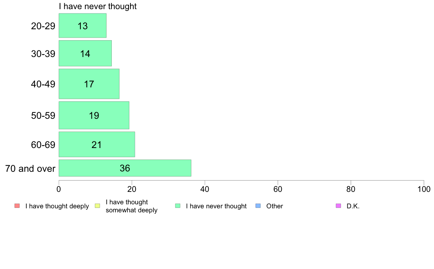Click the 100 tick on the x-axis
Screen dimensions: 434x269
pyautogui.click(x=424, y=189)
